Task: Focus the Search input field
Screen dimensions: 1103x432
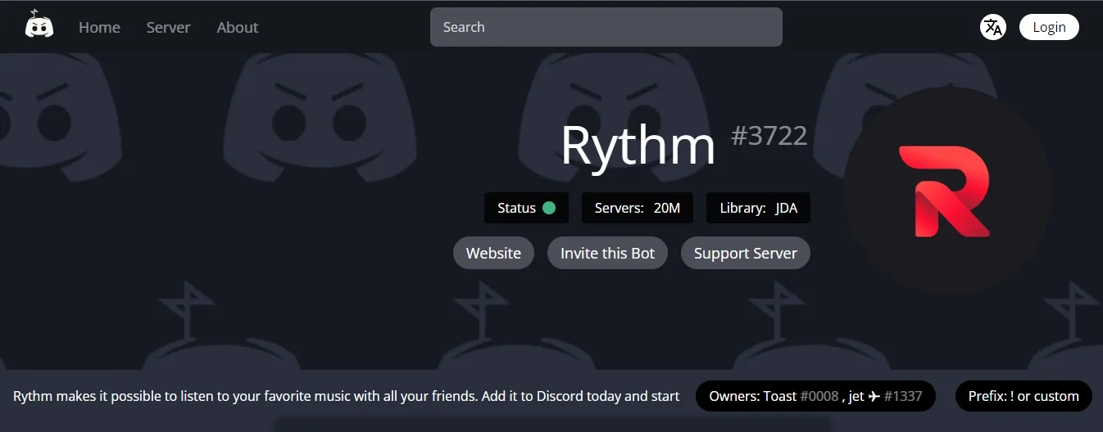Action: [x=606, y=27]
